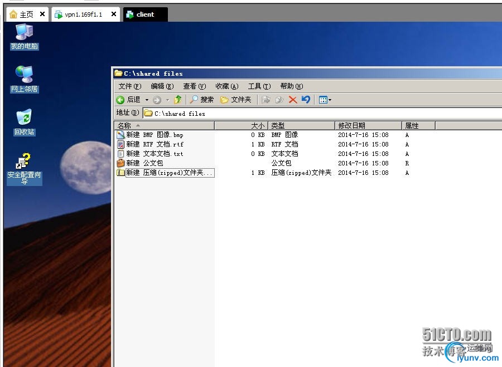Sort by the 大小 column header

coord(242,126)
